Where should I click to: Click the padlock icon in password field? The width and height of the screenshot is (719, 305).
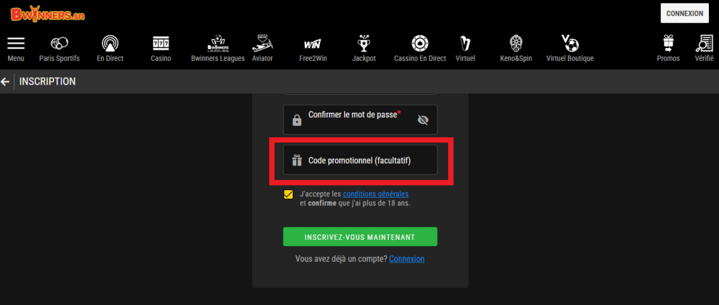(297, 120)
